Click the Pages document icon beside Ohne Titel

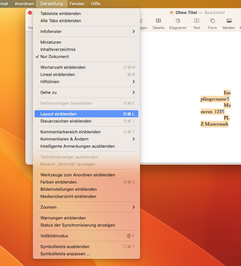(x=172, y=13)
